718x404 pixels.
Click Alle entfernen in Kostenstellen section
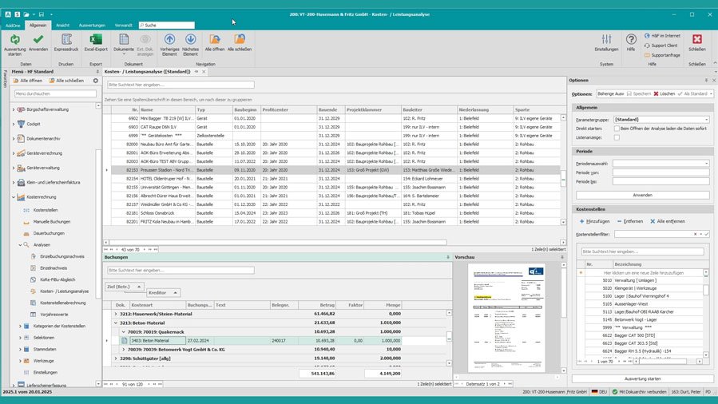pyautogui.click(x=667, y=221)
